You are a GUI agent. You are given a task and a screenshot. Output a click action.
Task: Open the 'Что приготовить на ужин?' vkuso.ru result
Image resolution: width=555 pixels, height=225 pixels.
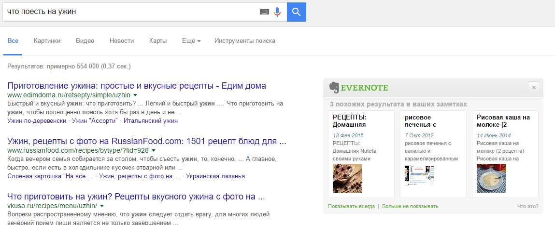pos(136,197)
